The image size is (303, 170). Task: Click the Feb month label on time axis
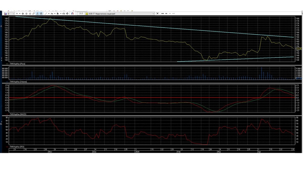tap(179, 152)
